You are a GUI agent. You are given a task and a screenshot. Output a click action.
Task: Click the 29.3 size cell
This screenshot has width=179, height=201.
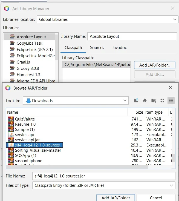click(x=136, y=145)
